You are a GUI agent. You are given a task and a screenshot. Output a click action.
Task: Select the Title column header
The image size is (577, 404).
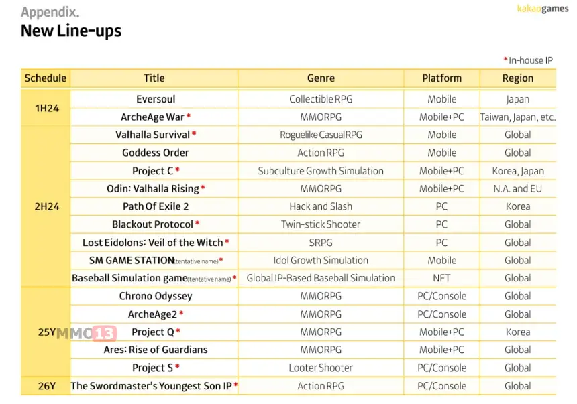tap(154, 78)
